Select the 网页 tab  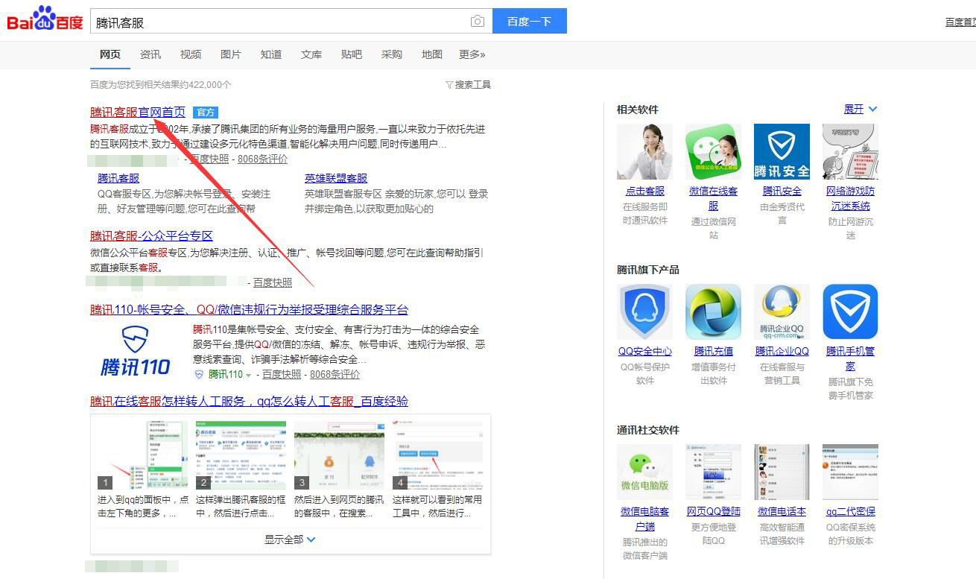pos(110,54)
